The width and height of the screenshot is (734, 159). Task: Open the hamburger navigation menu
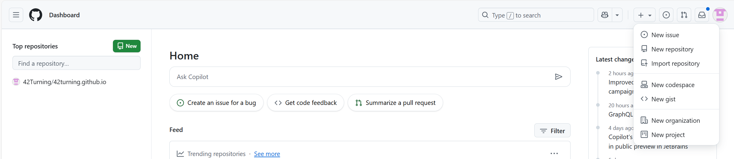[x=16, y=15]
